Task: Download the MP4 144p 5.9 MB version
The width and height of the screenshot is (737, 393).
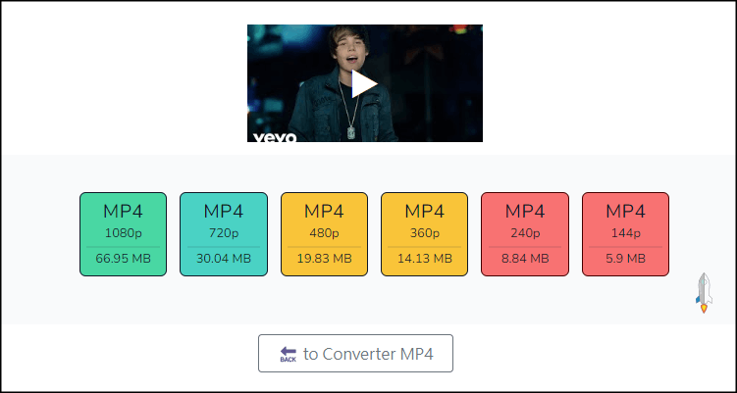Action: click(x=625, y=234)
